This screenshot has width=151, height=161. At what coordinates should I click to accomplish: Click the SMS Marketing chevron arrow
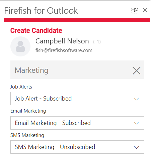pyautogui.click(x=136, y=147)
